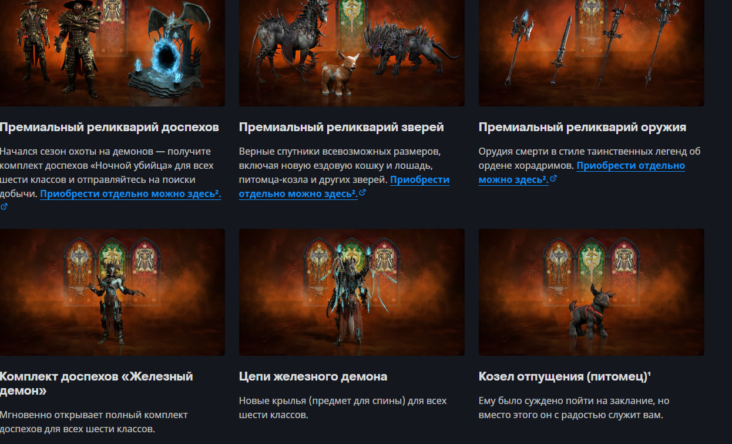Open weapons reliquary 'Приобрести отдельно можно здесь' link

coord(582,172)
